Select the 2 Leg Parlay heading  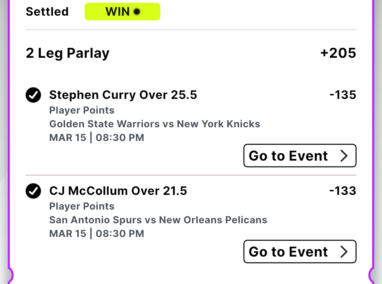(68, 53)
